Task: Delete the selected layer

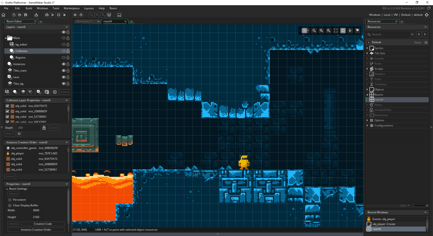Action: 55,92
